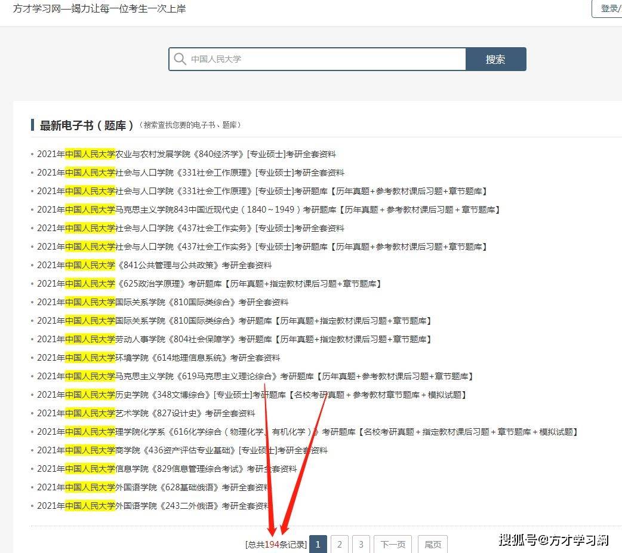Open 841公共管理与公共政策 考研全套资料 link
The width and height of the screenshot is (622, 553).
tap(155, 265)
